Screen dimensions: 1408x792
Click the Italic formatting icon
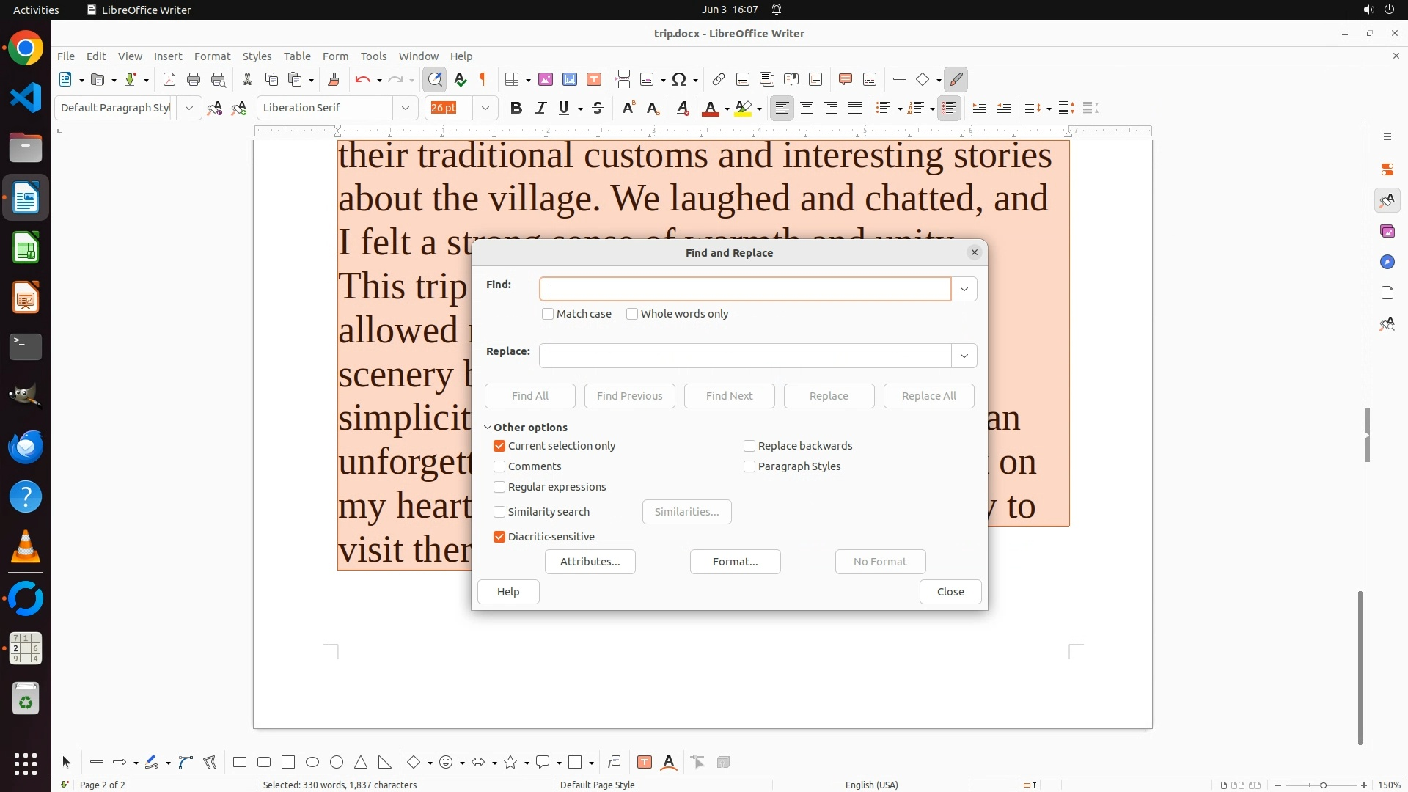click(540, 108)
